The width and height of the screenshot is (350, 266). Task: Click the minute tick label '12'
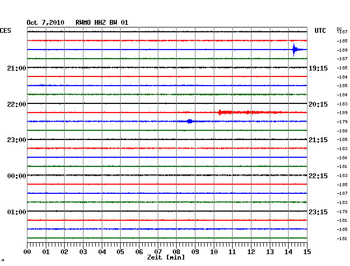(251, 251)
